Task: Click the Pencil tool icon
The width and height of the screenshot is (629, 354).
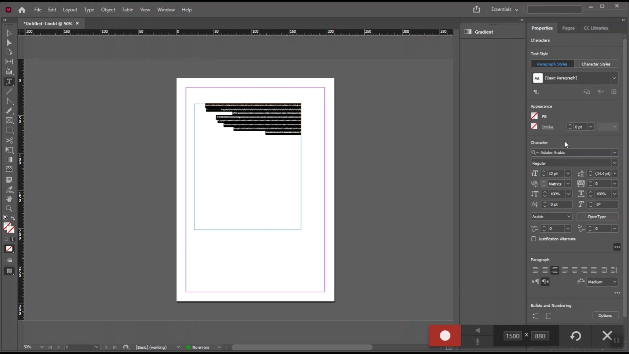Action: coord(9,111)
